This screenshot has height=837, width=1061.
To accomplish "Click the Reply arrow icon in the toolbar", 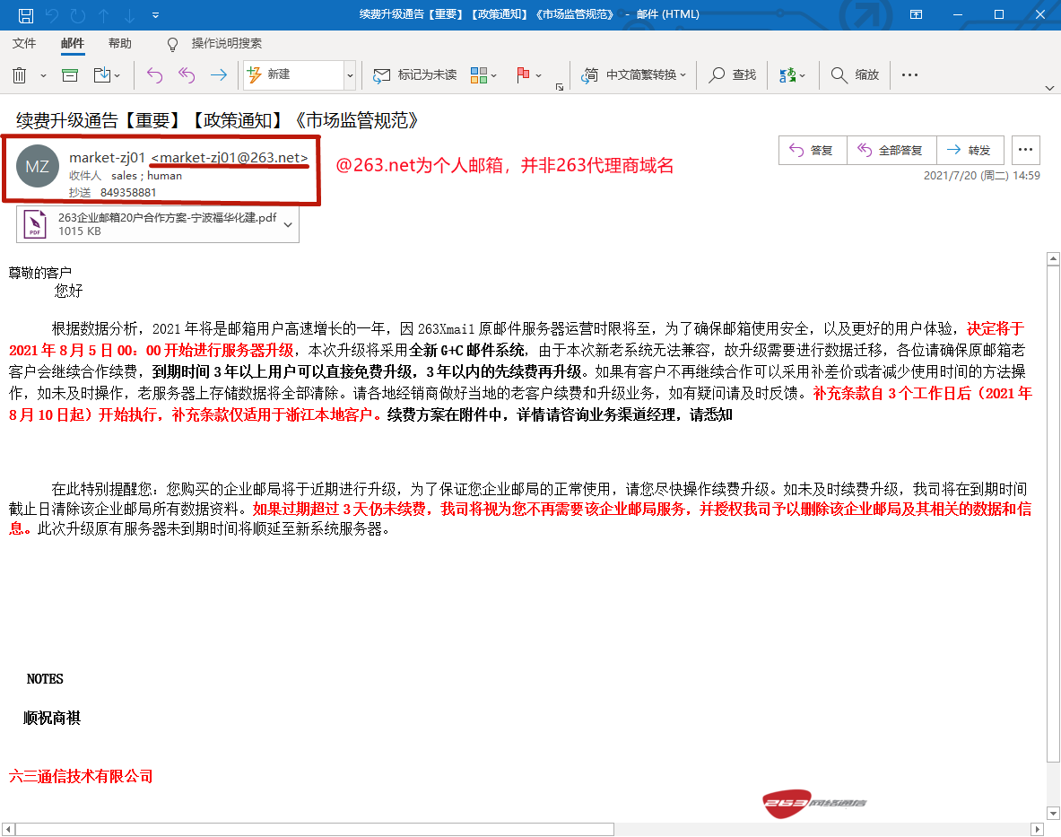I will (154, 75).
